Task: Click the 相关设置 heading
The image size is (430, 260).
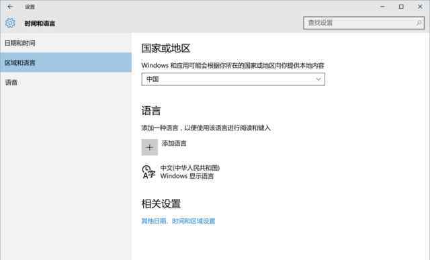Action: coord(161,204)
